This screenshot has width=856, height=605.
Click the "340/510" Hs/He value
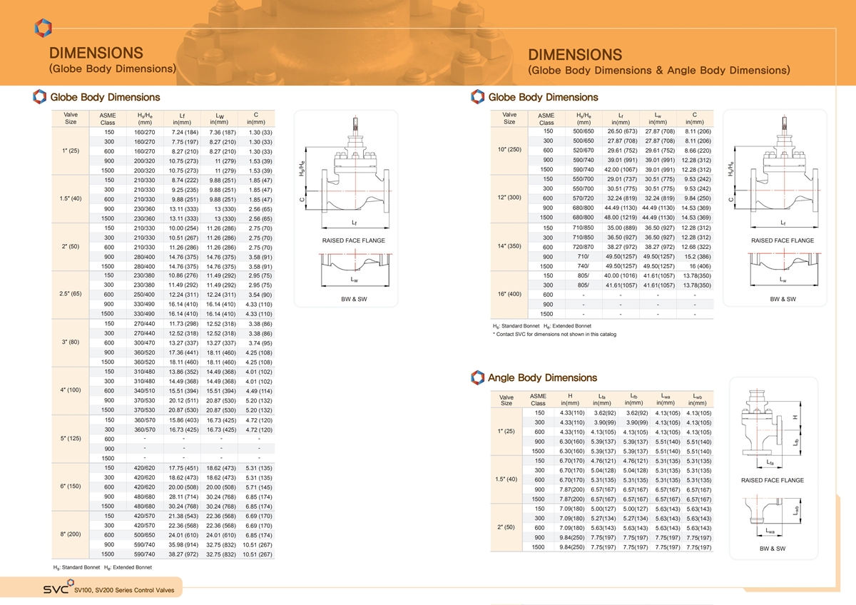coord(146,391)
